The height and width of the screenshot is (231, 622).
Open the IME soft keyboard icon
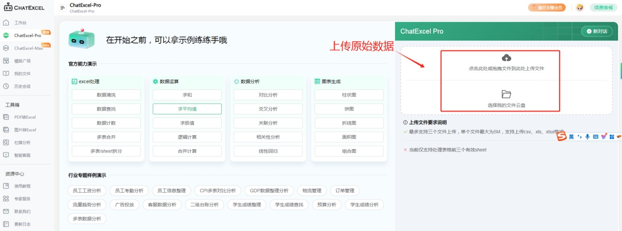pos(596,137)
